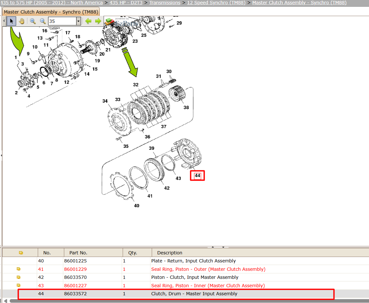Open the 12 Speed Synchro (TM88) breadcrumb
Viewport: 369px width, 303px height.
pyautogui.click(x=216, y=3)
